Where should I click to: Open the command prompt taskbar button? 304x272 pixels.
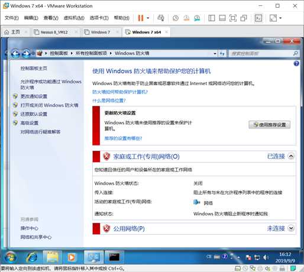tap(114, 257)
